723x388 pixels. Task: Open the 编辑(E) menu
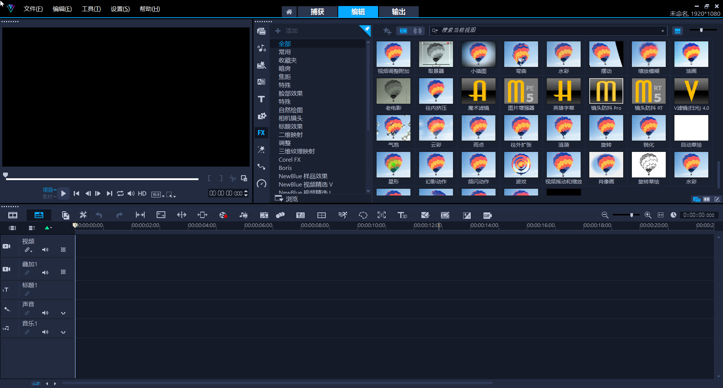coord(62,9)
